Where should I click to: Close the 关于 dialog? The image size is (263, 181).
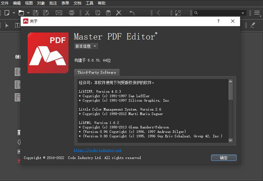(x=233, y=21)
